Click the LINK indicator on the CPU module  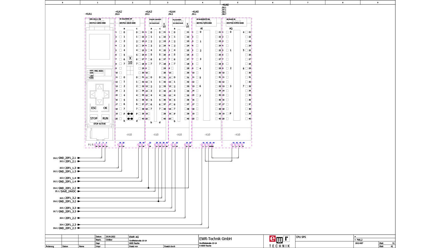coord(92,76)
